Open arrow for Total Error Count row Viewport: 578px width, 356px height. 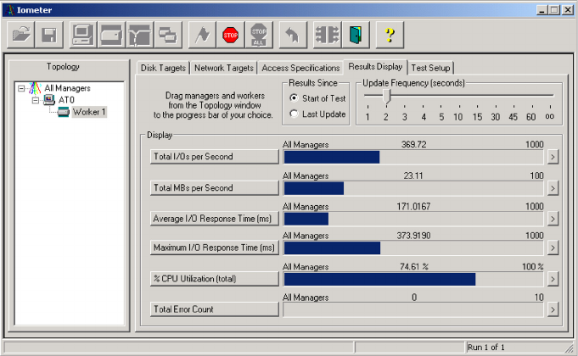553,309
